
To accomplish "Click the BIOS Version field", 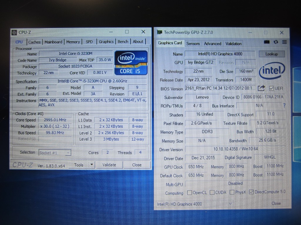I will (220, 88).
